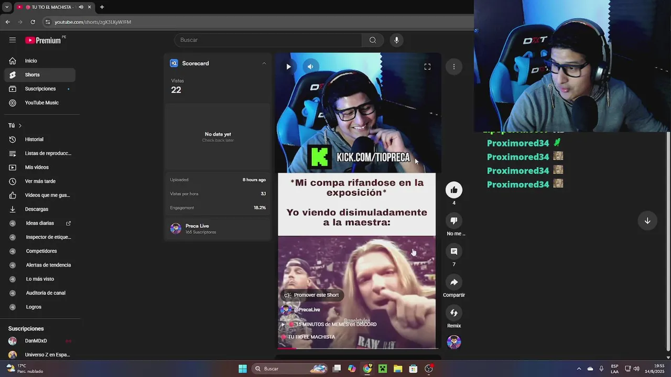This screenshot has width=671, height=377.
Task: Open Inicio in the sidebar
Action: (40, 61)
